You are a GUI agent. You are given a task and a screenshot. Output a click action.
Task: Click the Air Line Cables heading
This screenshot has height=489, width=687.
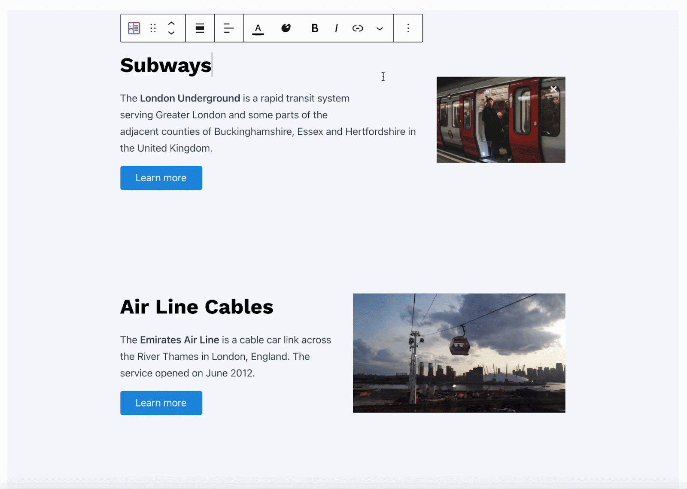point(197,307)
